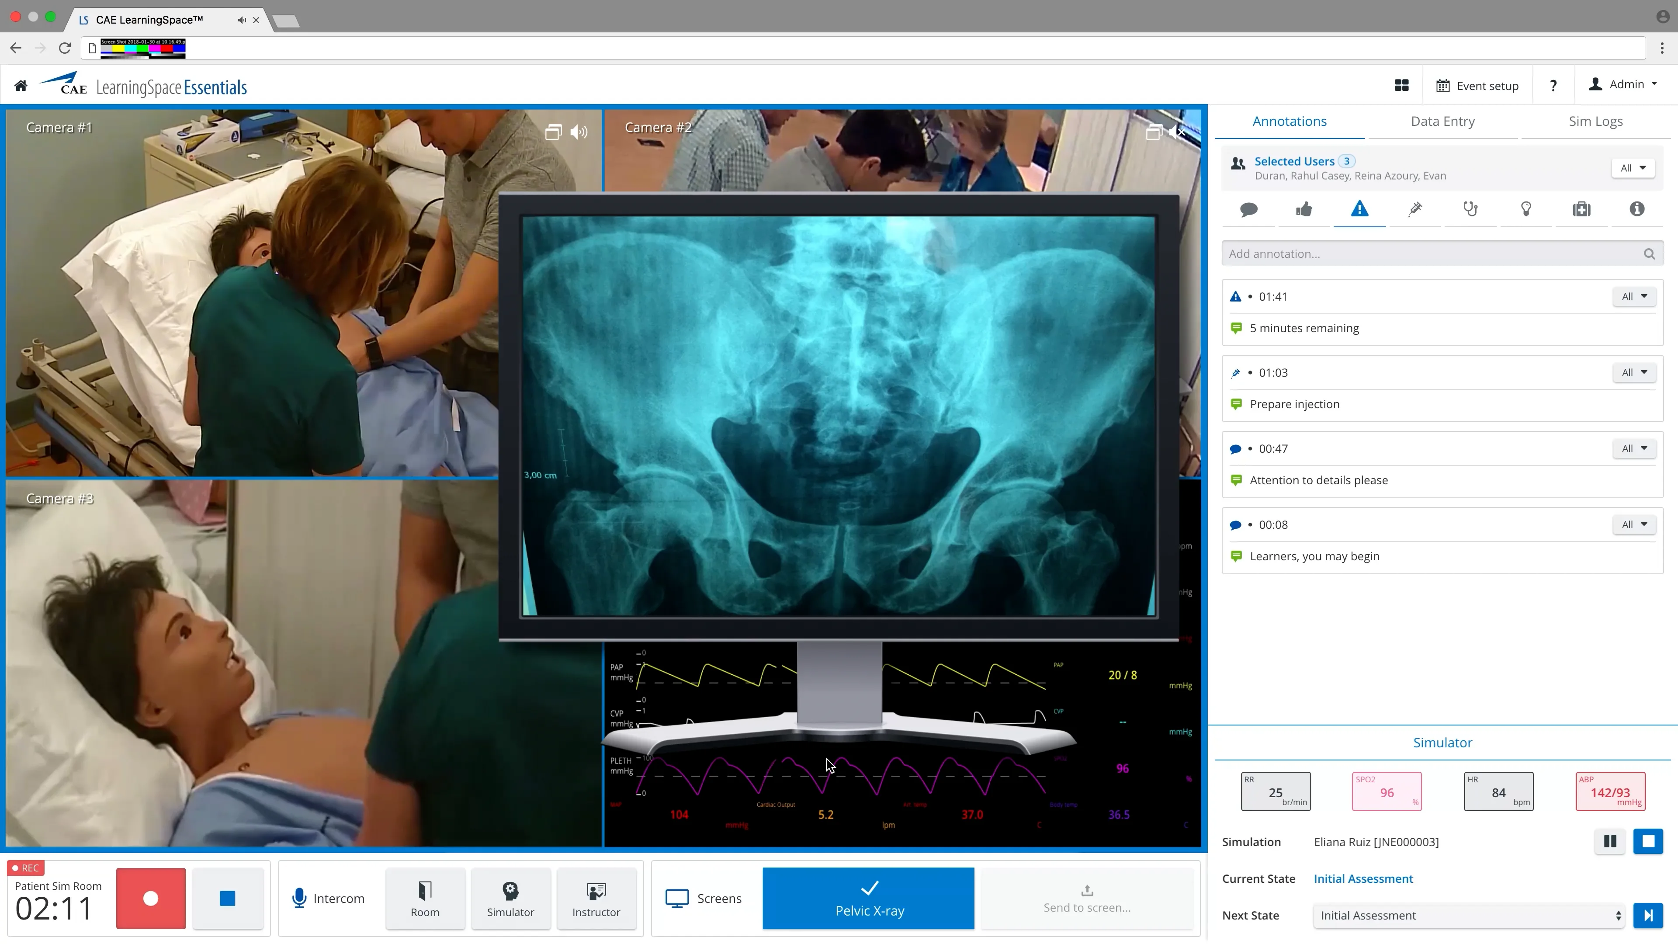Open the Send to screen menu
This screenshot has width=1678, height=944.
(x=1086, y=899)
